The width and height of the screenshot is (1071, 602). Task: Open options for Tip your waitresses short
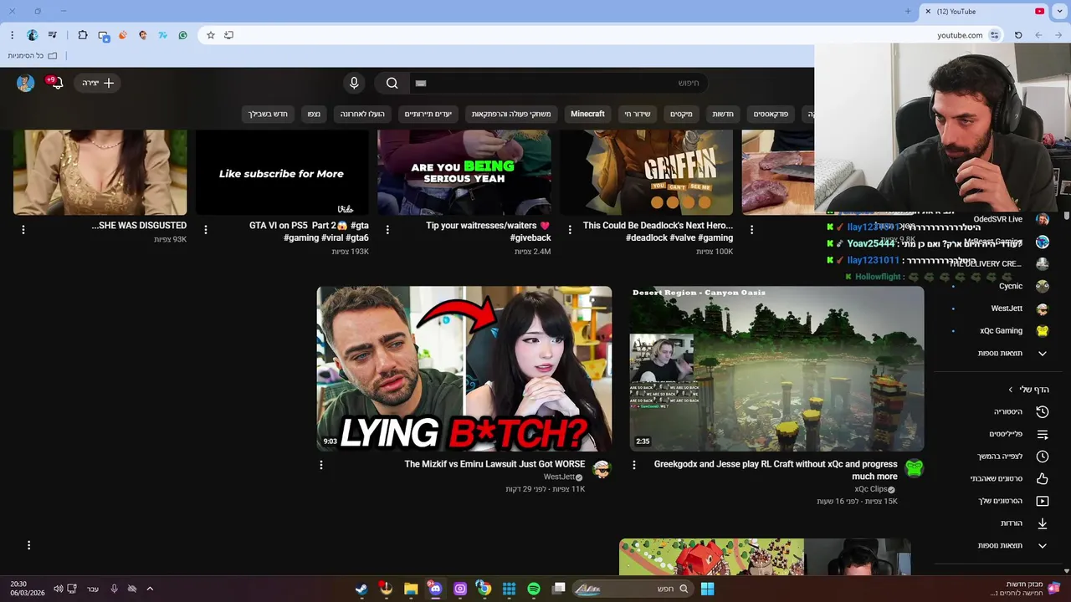click(387, 229)
